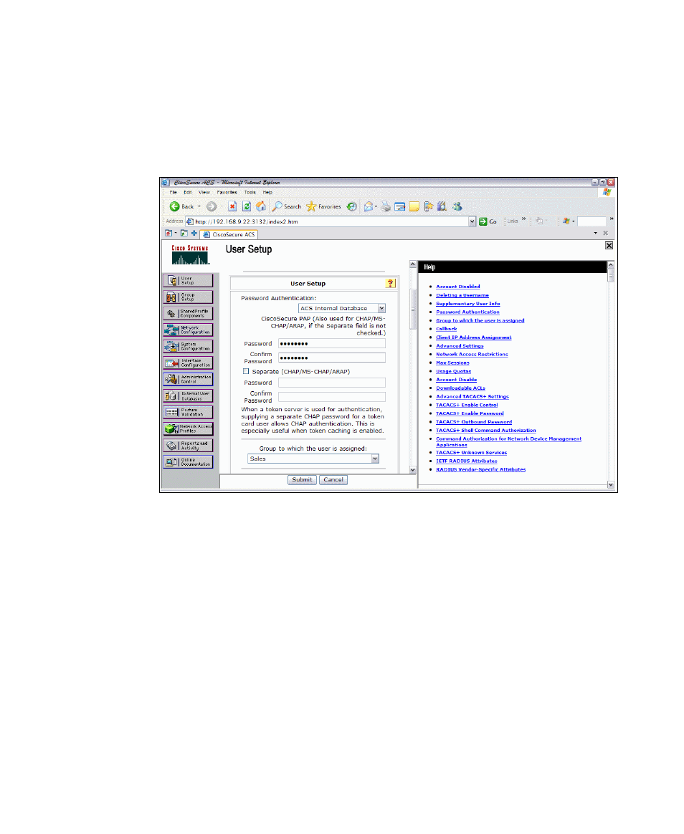Click the Messenger icon in the toolbar
Viewport: 684px width, 834px height.
tap(457, 206)
